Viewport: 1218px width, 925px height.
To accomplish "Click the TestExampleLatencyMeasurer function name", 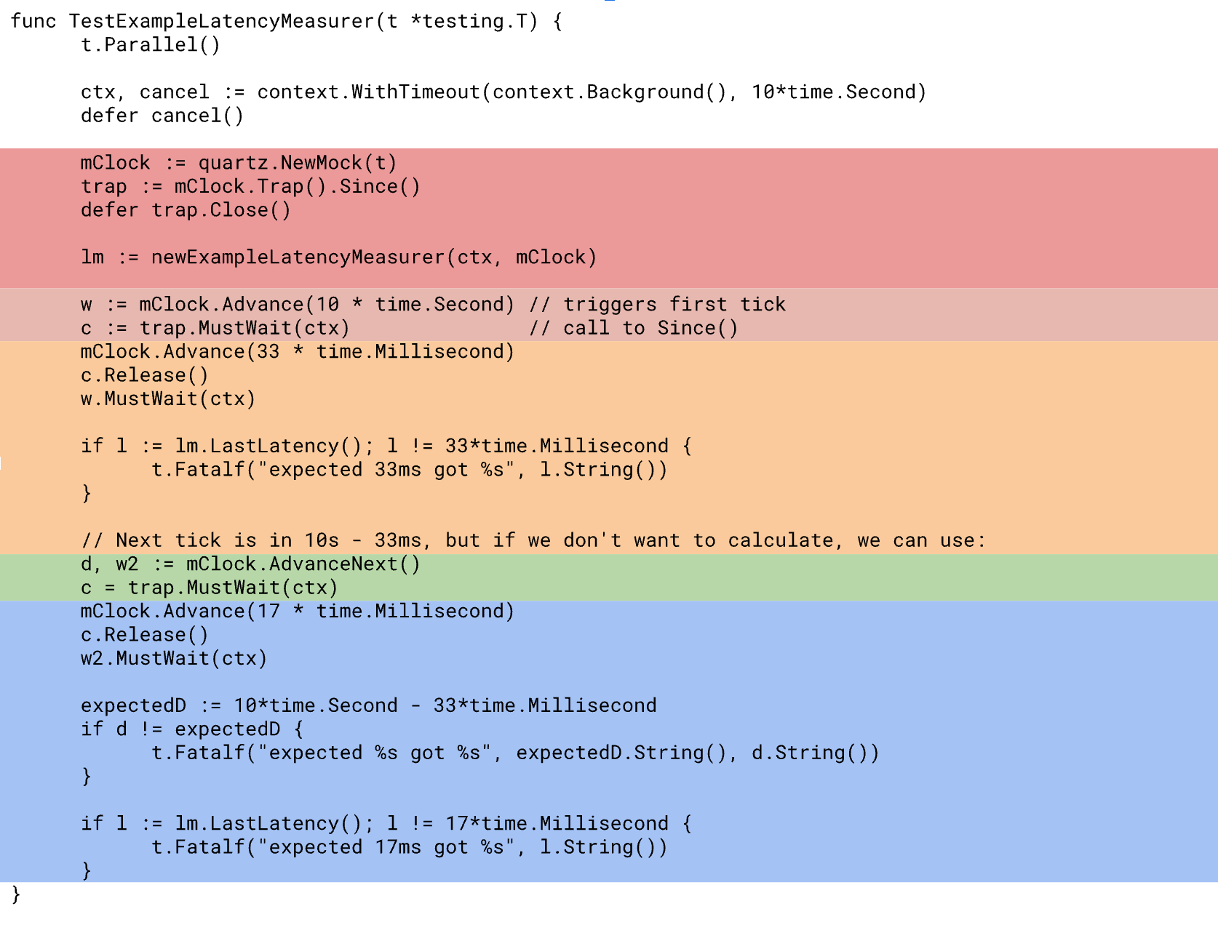I will [x=222, y=21].
